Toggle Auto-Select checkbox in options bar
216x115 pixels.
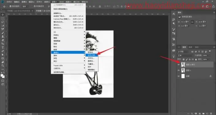[x=10, y=6]
